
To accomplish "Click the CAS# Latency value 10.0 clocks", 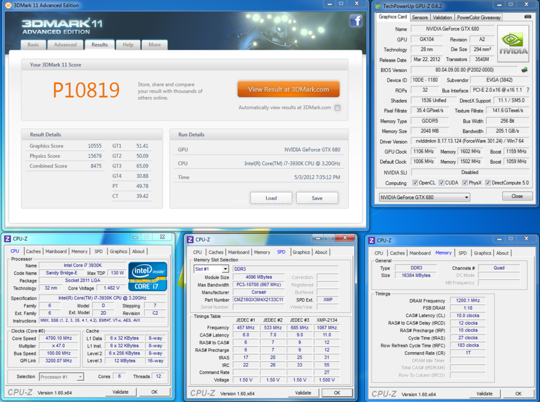I will point(468,316).
